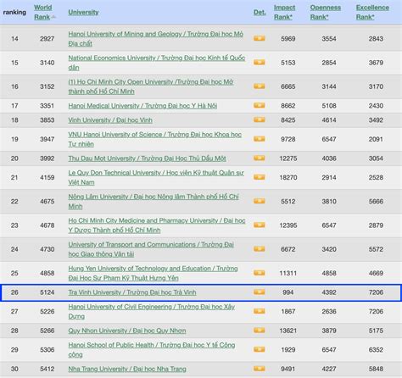Open details icon for Hanoi School of Public Health
This screenshot has height=378, width=402.
coord(260,349)
